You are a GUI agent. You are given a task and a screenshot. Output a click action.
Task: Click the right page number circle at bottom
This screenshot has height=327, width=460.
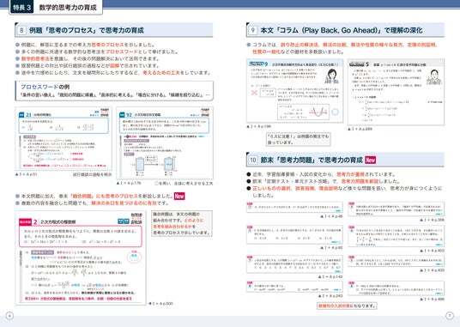[x=450, y=316]
